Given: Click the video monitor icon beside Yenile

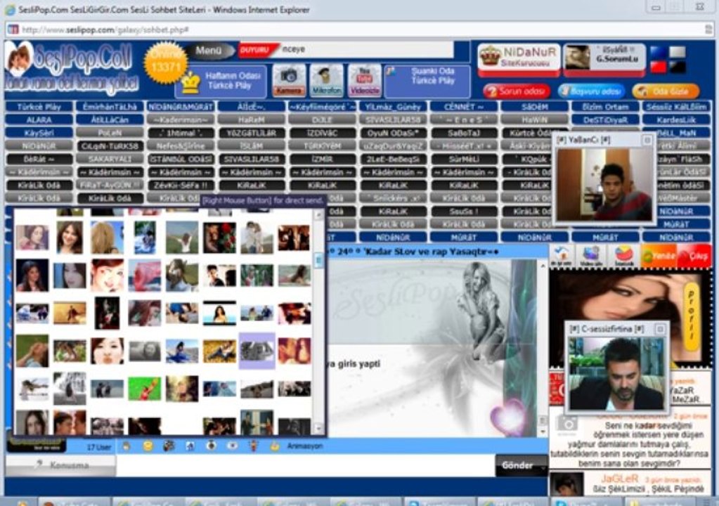Looking at the screenshot, I should point(592,256).
